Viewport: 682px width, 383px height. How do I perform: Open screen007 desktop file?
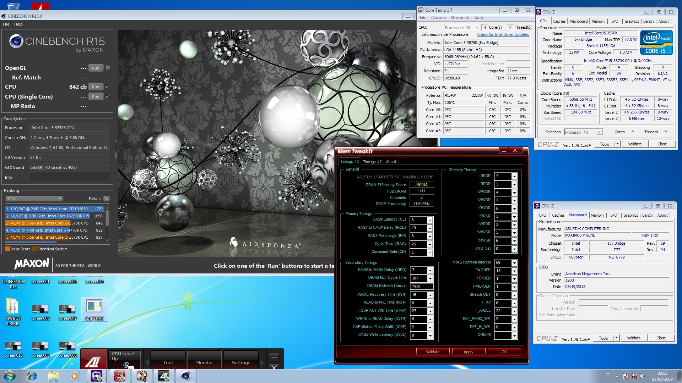[67, 312]
